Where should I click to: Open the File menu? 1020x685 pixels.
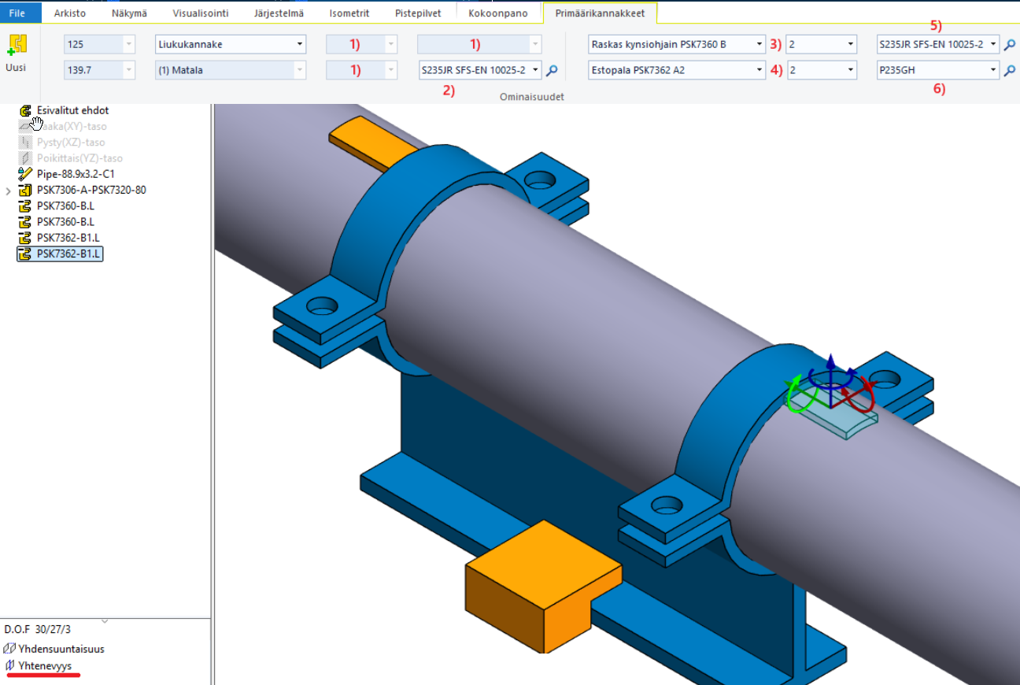click(17, 13)
